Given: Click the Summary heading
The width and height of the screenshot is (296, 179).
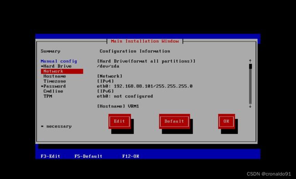Looking at the screenshot, I should coord(51,51).
